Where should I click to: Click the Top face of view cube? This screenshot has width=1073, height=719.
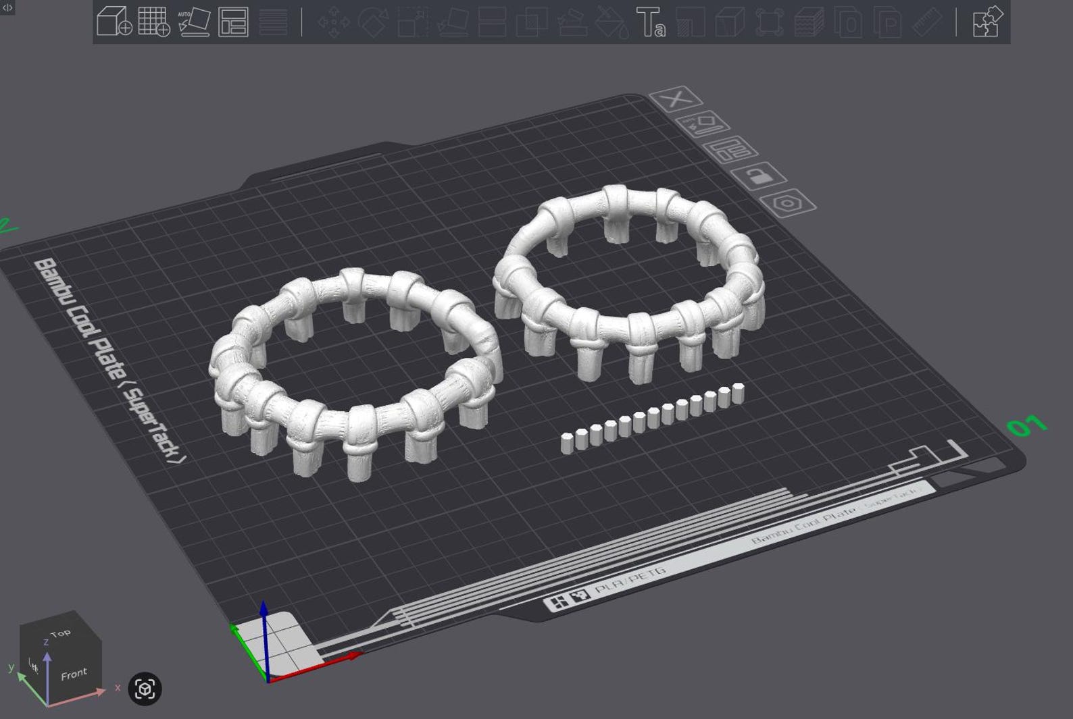tap(59, 633)
